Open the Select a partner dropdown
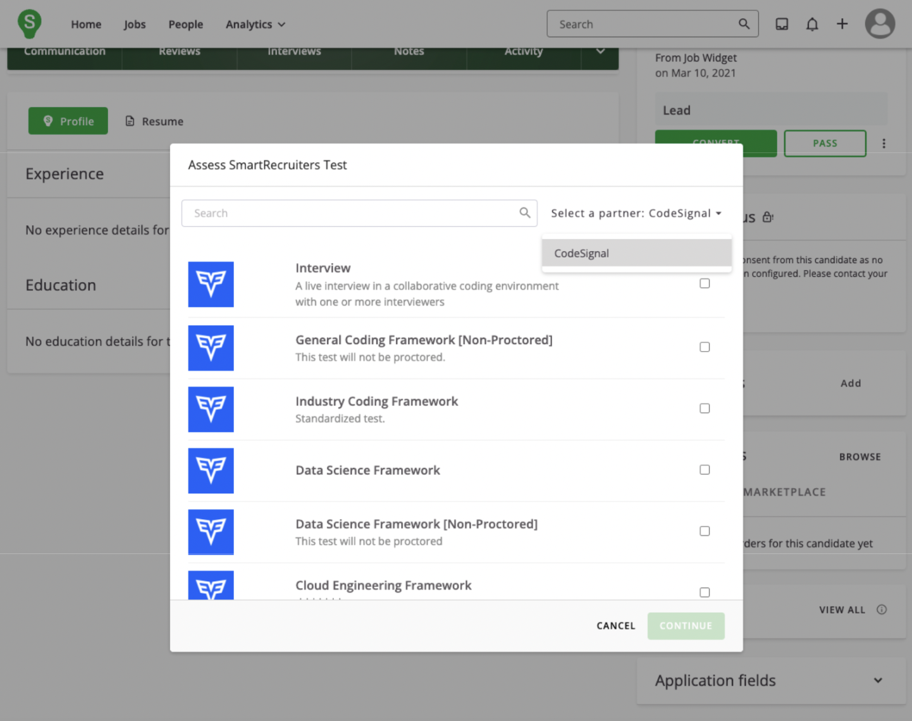This screenshot has height=721, width=912. [x=636, y=213]
